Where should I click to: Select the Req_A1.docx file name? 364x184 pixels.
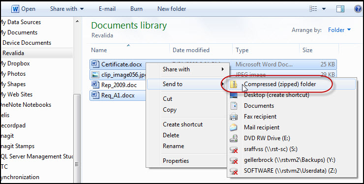118,95
